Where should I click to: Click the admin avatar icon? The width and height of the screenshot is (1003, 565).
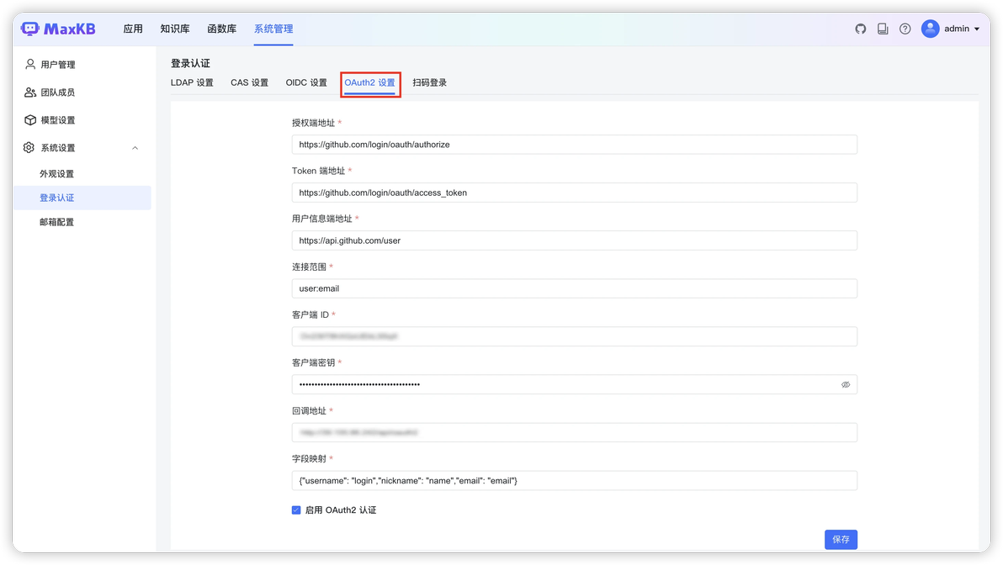pos(930,29)
